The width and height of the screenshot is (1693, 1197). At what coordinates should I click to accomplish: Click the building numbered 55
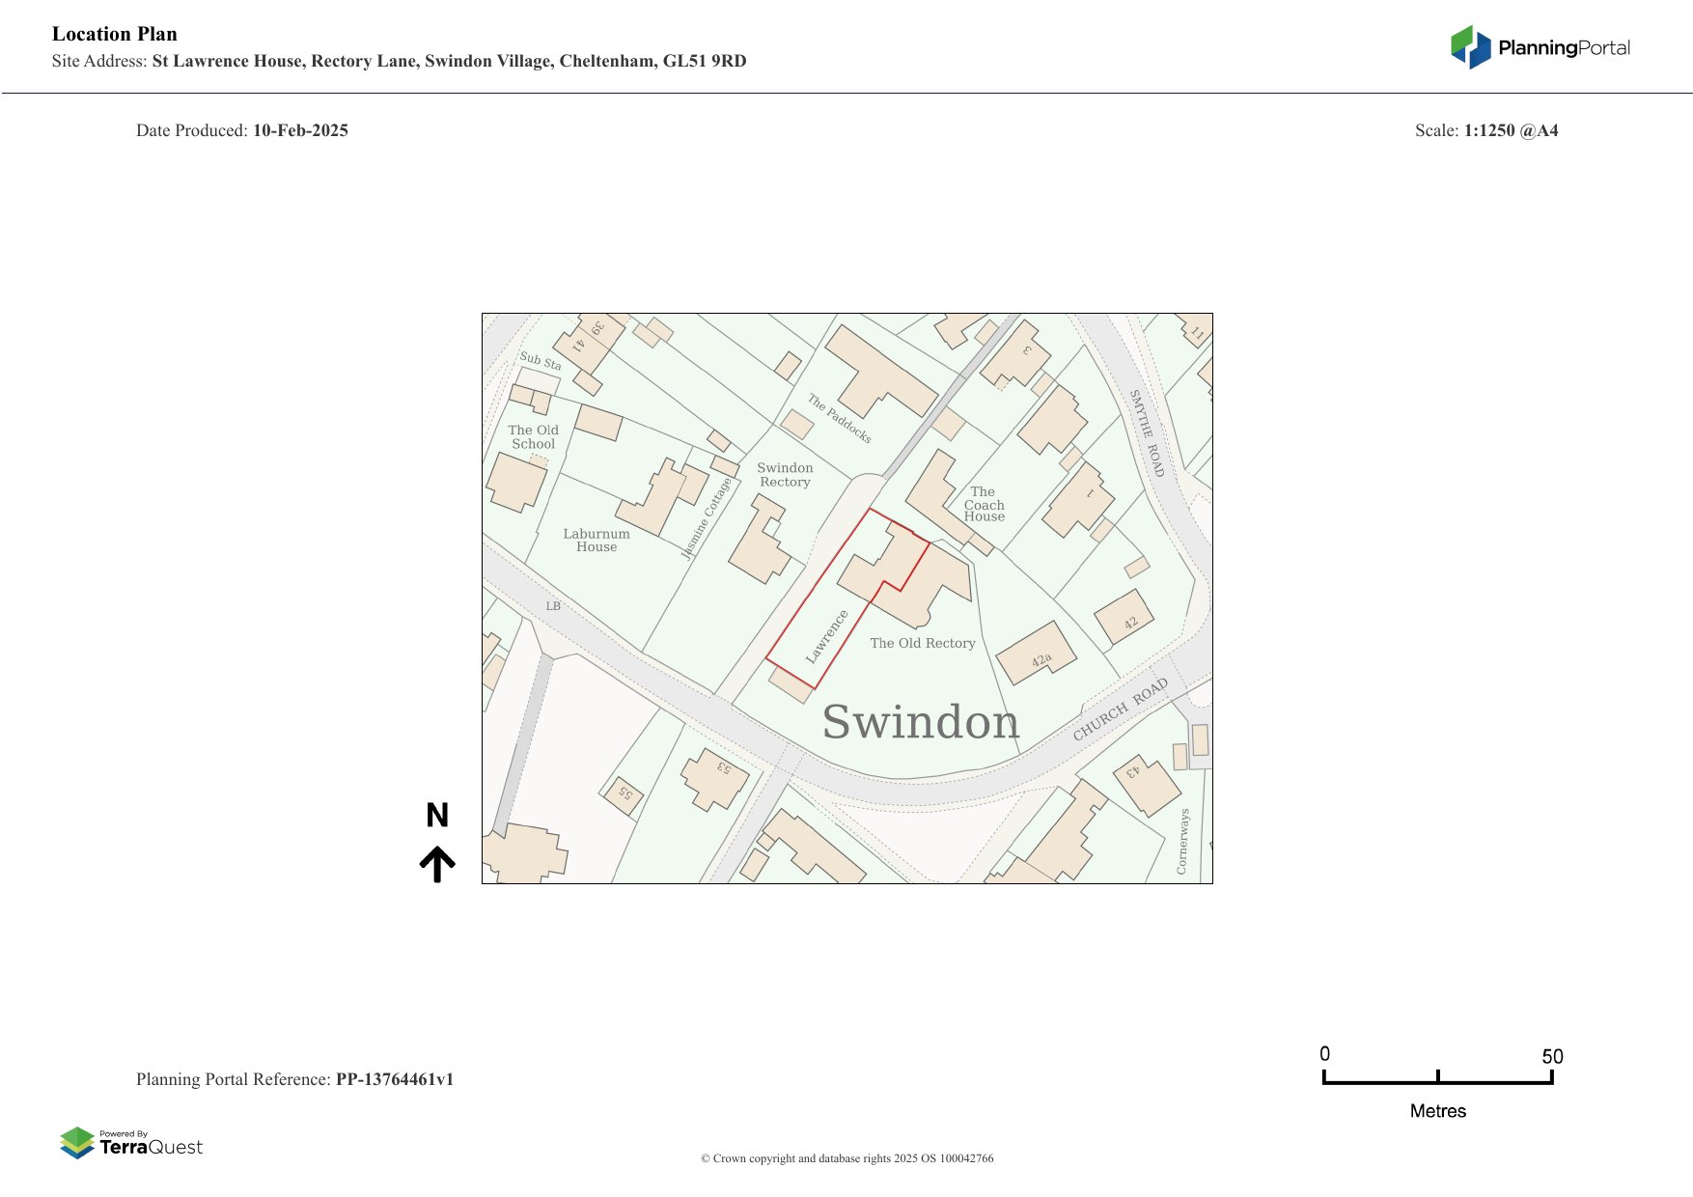pyautogui.click(x=624, y=794)
